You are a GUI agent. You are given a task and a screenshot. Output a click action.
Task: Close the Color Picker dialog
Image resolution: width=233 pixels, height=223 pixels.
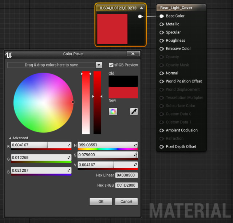tap(133, 53)
